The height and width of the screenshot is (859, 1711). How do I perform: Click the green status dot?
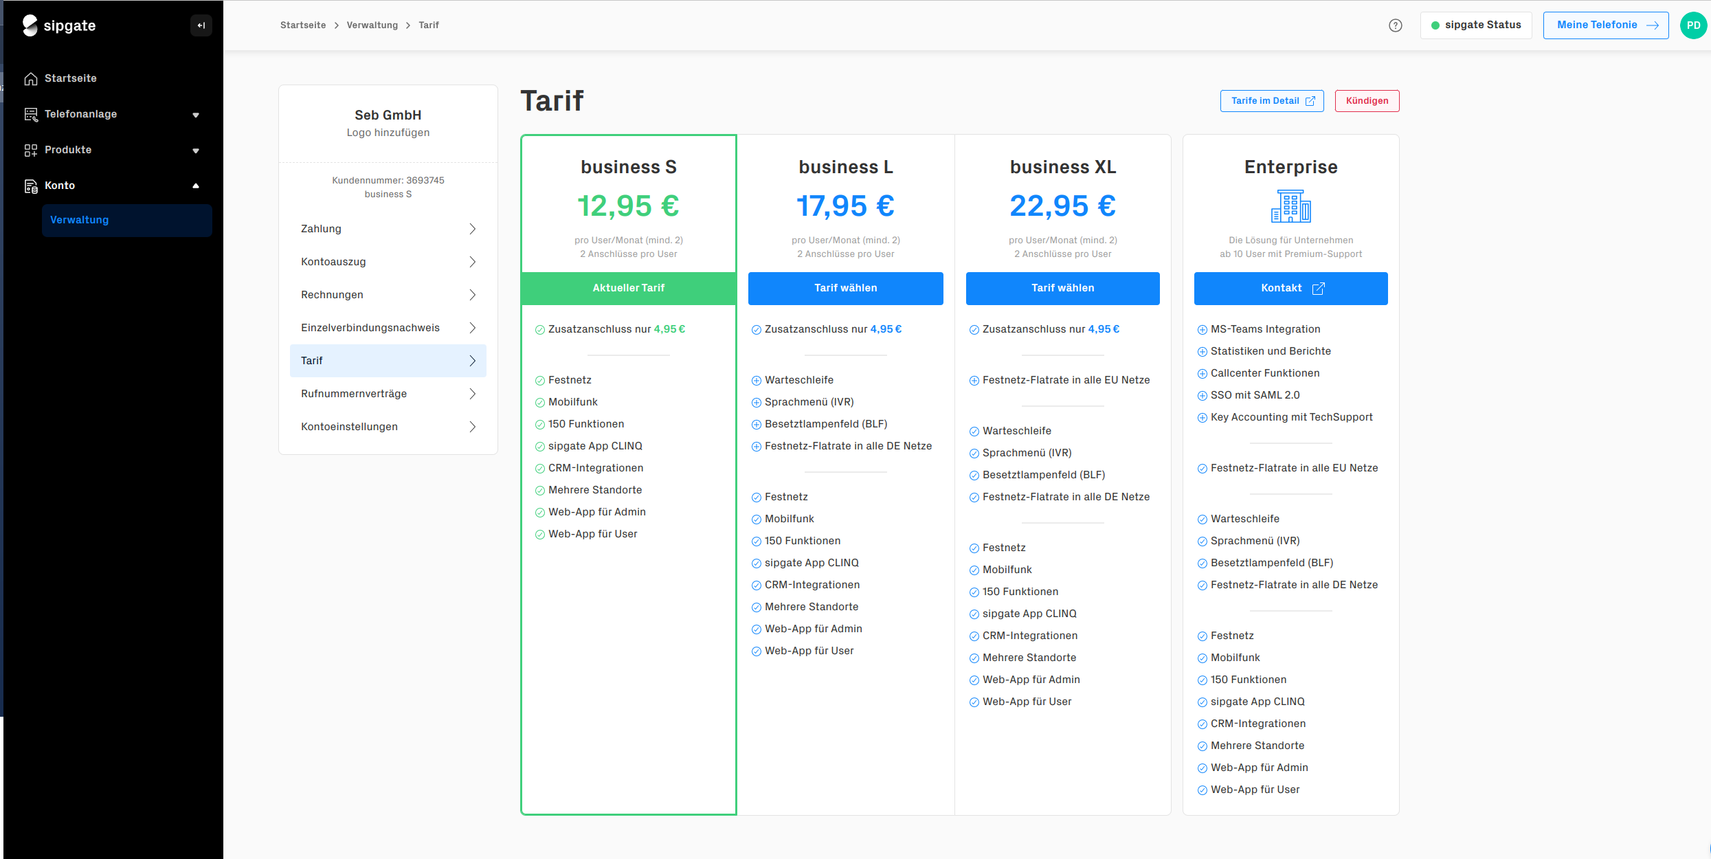tap(1435, 25)
